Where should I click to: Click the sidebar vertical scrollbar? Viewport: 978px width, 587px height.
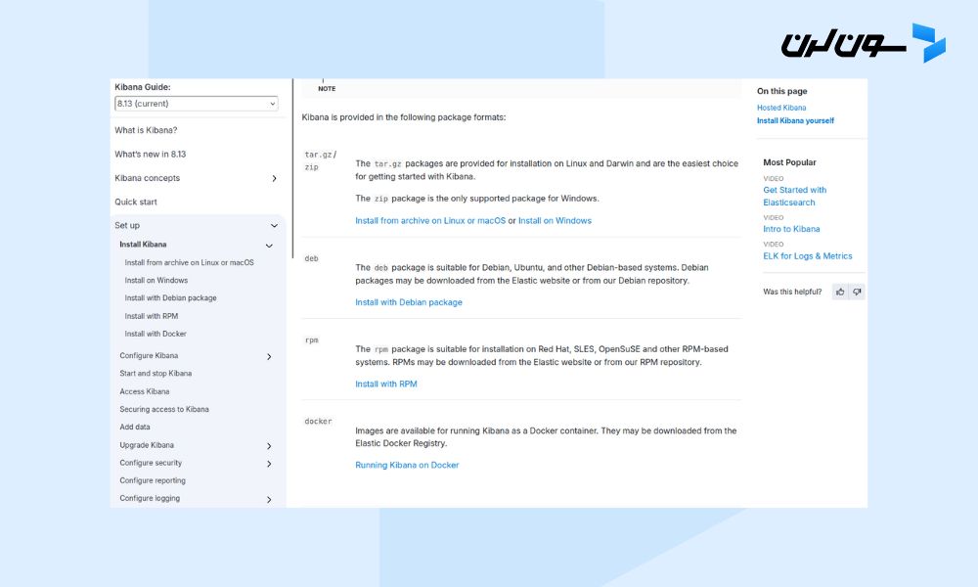292,168
